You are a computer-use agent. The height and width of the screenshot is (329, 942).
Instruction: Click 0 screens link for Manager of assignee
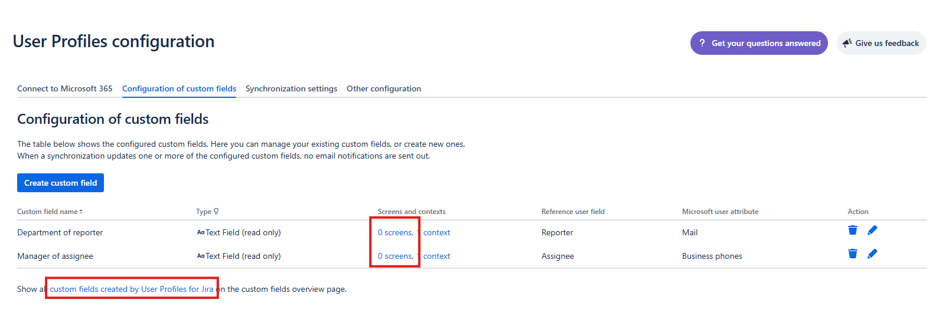click(x=395, y=256)
